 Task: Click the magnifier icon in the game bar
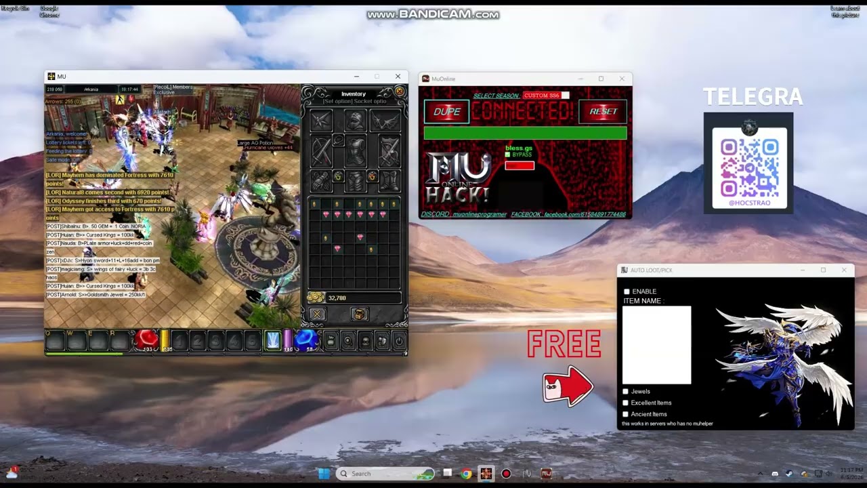[x=347, y=341]
